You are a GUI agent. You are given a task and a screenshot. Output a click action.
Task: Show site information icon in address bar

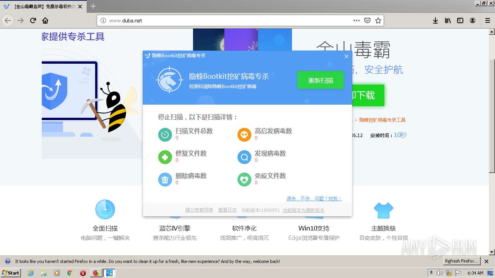point(103,20)
